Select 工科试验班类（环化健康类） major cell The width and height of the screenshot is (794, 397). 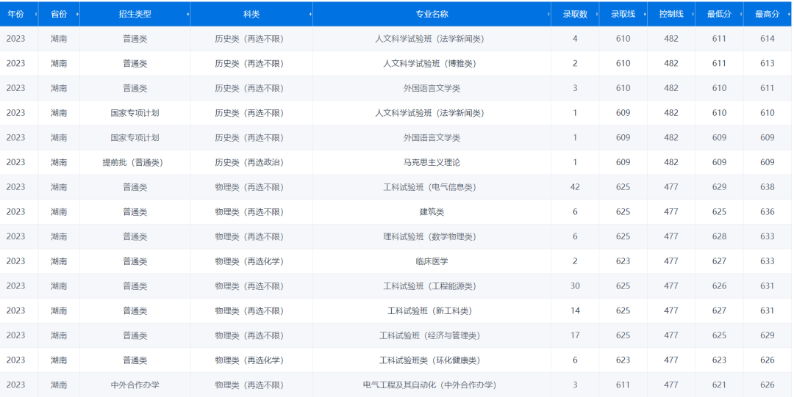point(432,360)
